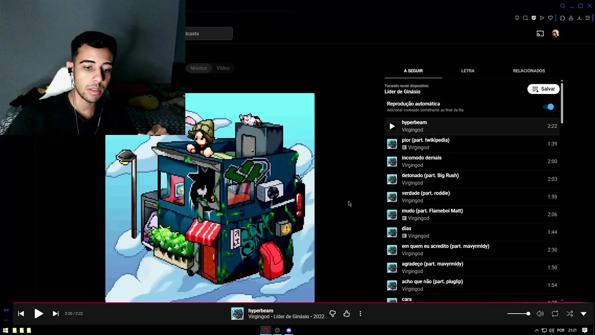Select queue song mudo (part. Flameboi Matt)

472,214
